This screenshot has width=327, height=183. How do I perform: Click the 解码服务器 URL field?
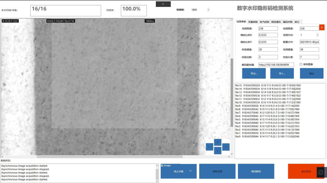point(276,65)
